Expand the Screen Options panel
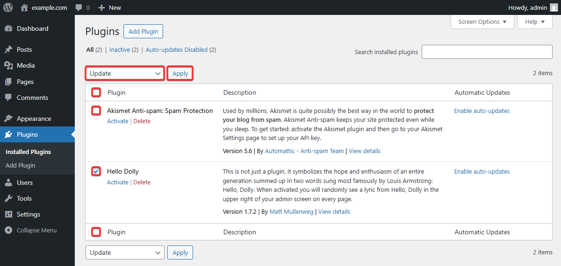 [x=482, y=22]
